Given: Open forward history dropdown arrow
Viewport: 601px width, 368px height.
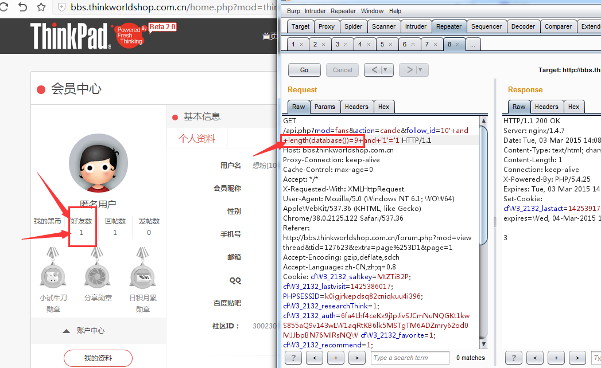Looking at the screenshot, I should (420, 70).
